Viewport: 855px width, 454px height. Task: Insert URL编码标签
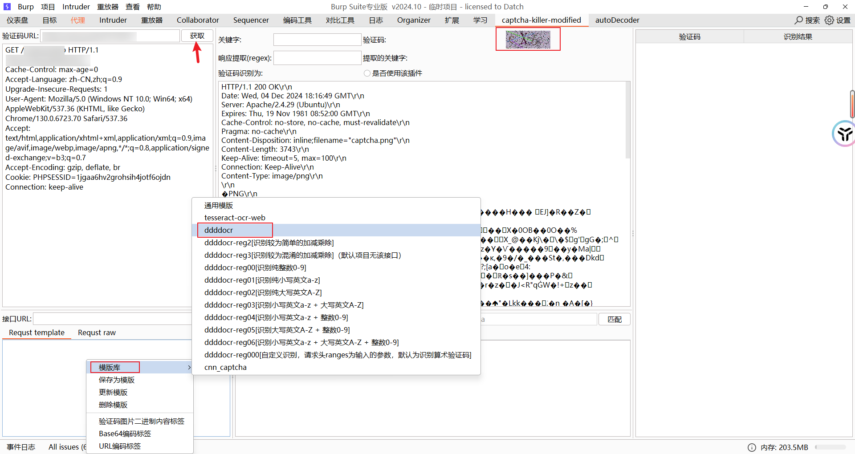coord(140,446)
